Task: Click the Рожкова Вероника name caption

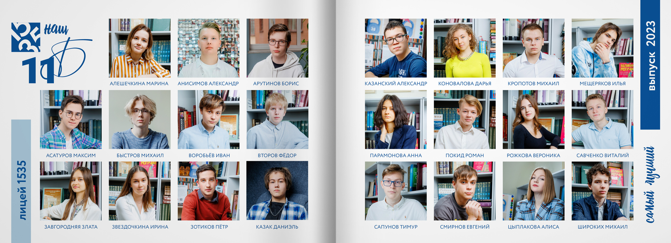Action: click(533, 155)
